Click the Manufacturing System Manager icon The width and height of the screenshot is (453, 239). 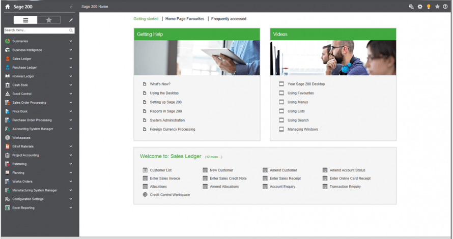coord(8,190)
